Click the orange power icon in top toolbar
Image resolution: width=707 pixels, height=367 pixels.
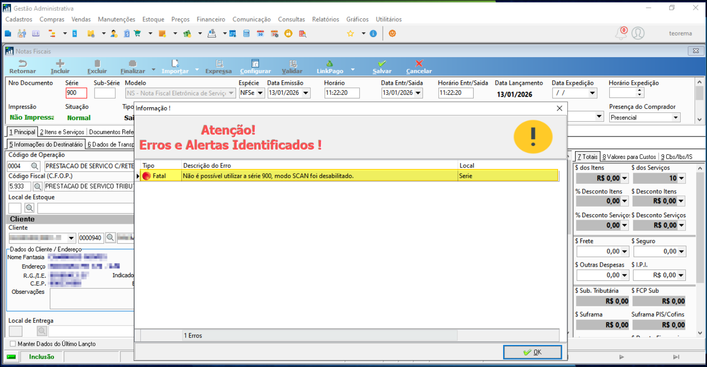point(392,34)
